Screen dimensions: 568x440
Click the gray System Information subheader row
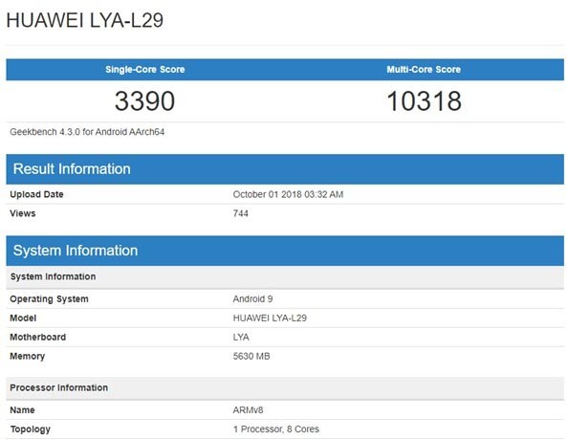coord(285,276)
